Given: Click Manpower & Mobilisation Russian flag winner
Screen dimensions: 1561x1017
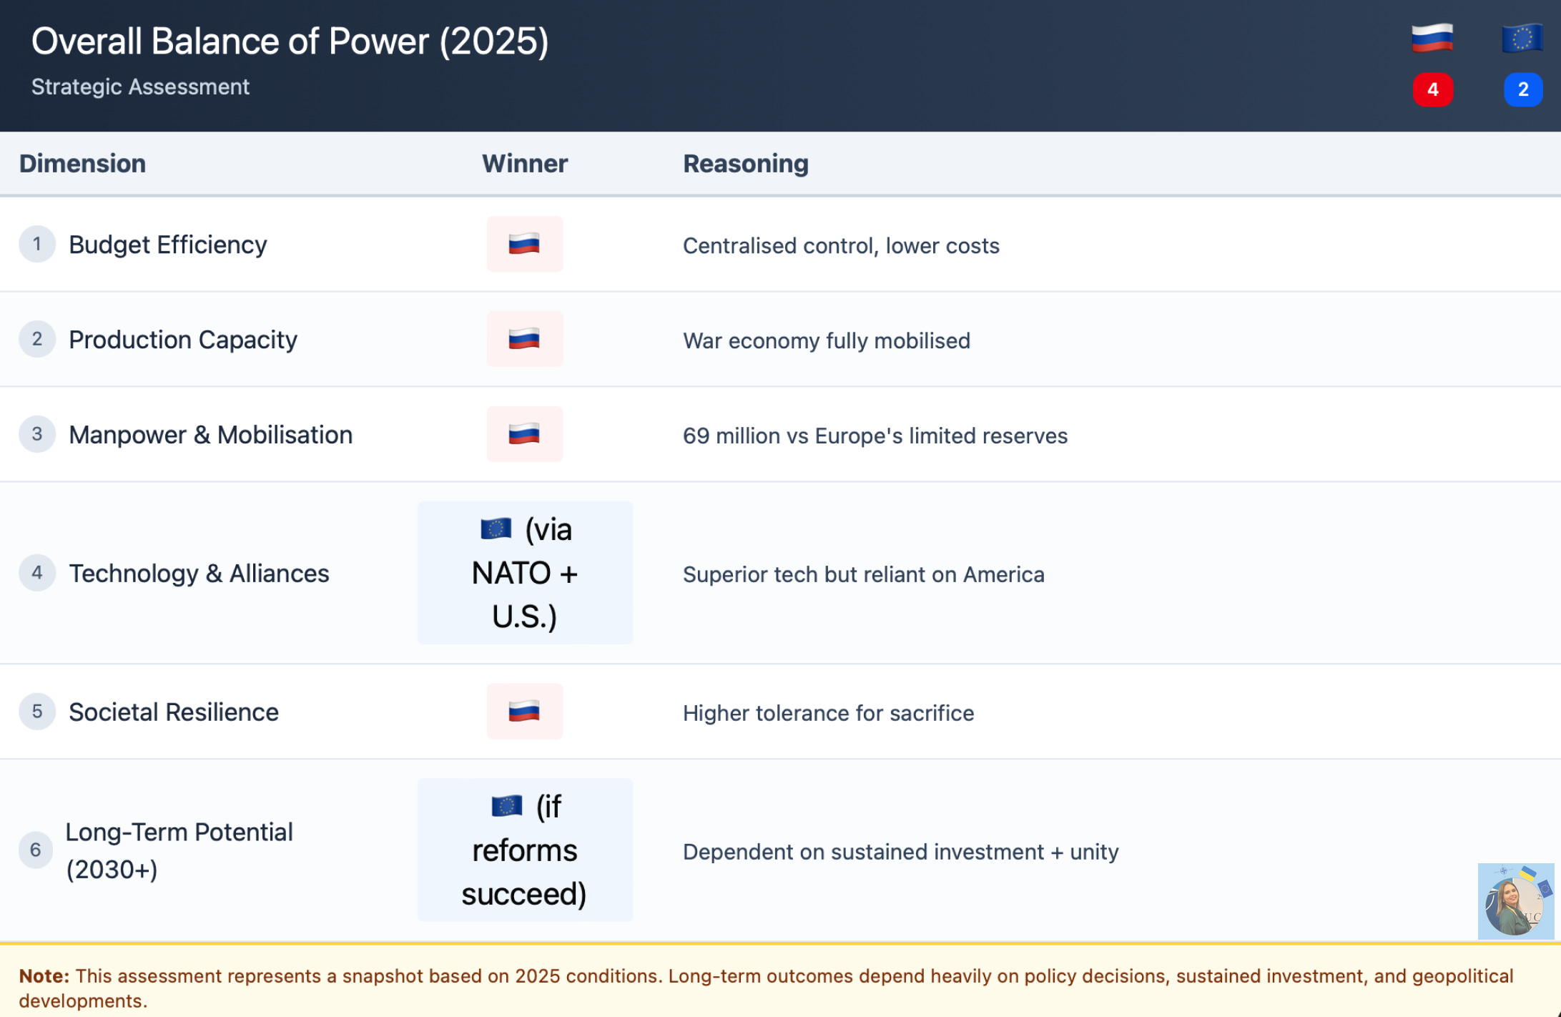Looking at the screenshot, I should click(x=524, y=434).
